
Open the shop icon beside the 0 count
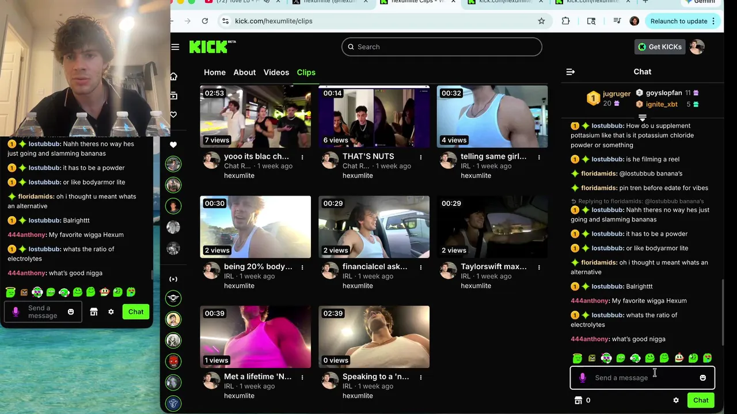tap(578, 400)
